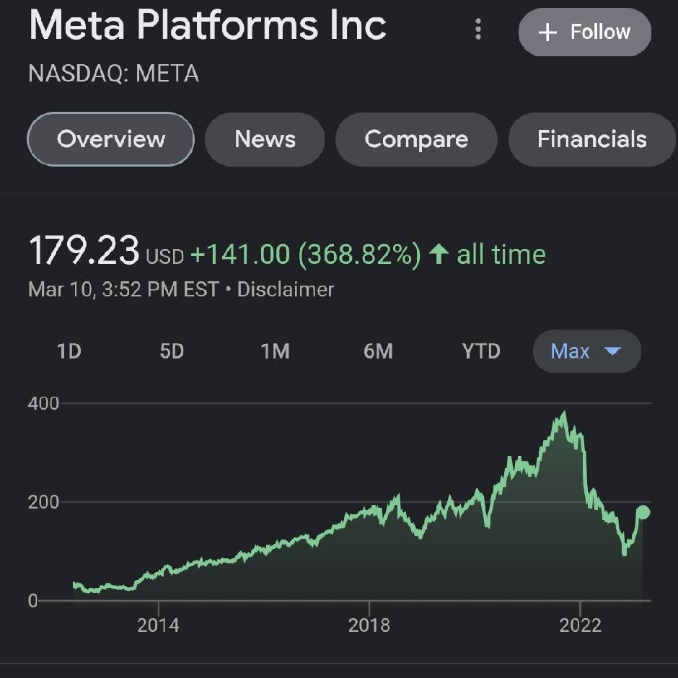
Task: Click the latest price point on chart
Action: point(642,511)
